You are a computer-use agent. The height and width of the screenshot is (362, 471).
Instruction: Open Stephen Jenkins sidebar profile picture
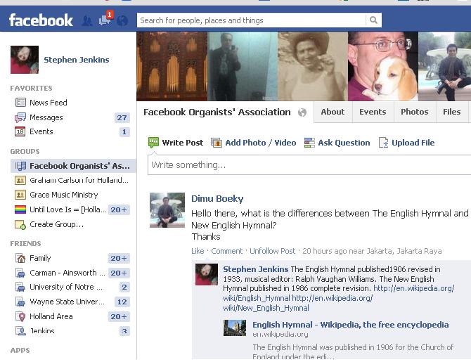pyautogui.click(x=25, y=60)
